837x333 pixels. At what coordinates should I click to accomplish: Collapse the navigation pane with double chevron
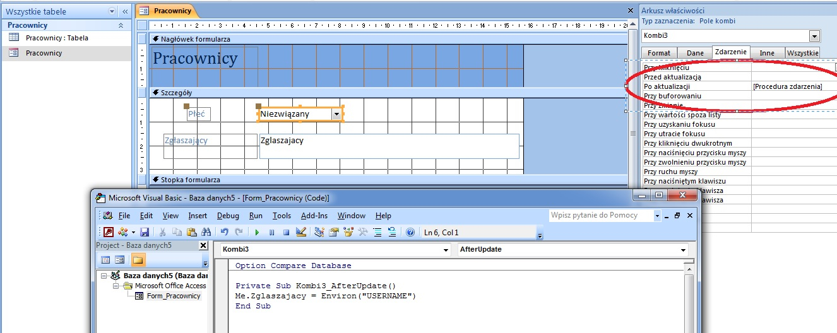coord(125,11)
